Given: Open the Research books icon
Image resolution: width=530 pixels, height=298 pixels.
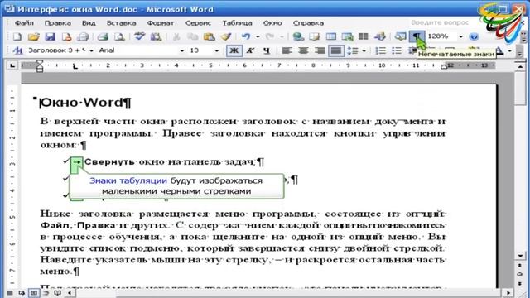Looking at the screenshot, I should tap(156, 36).
